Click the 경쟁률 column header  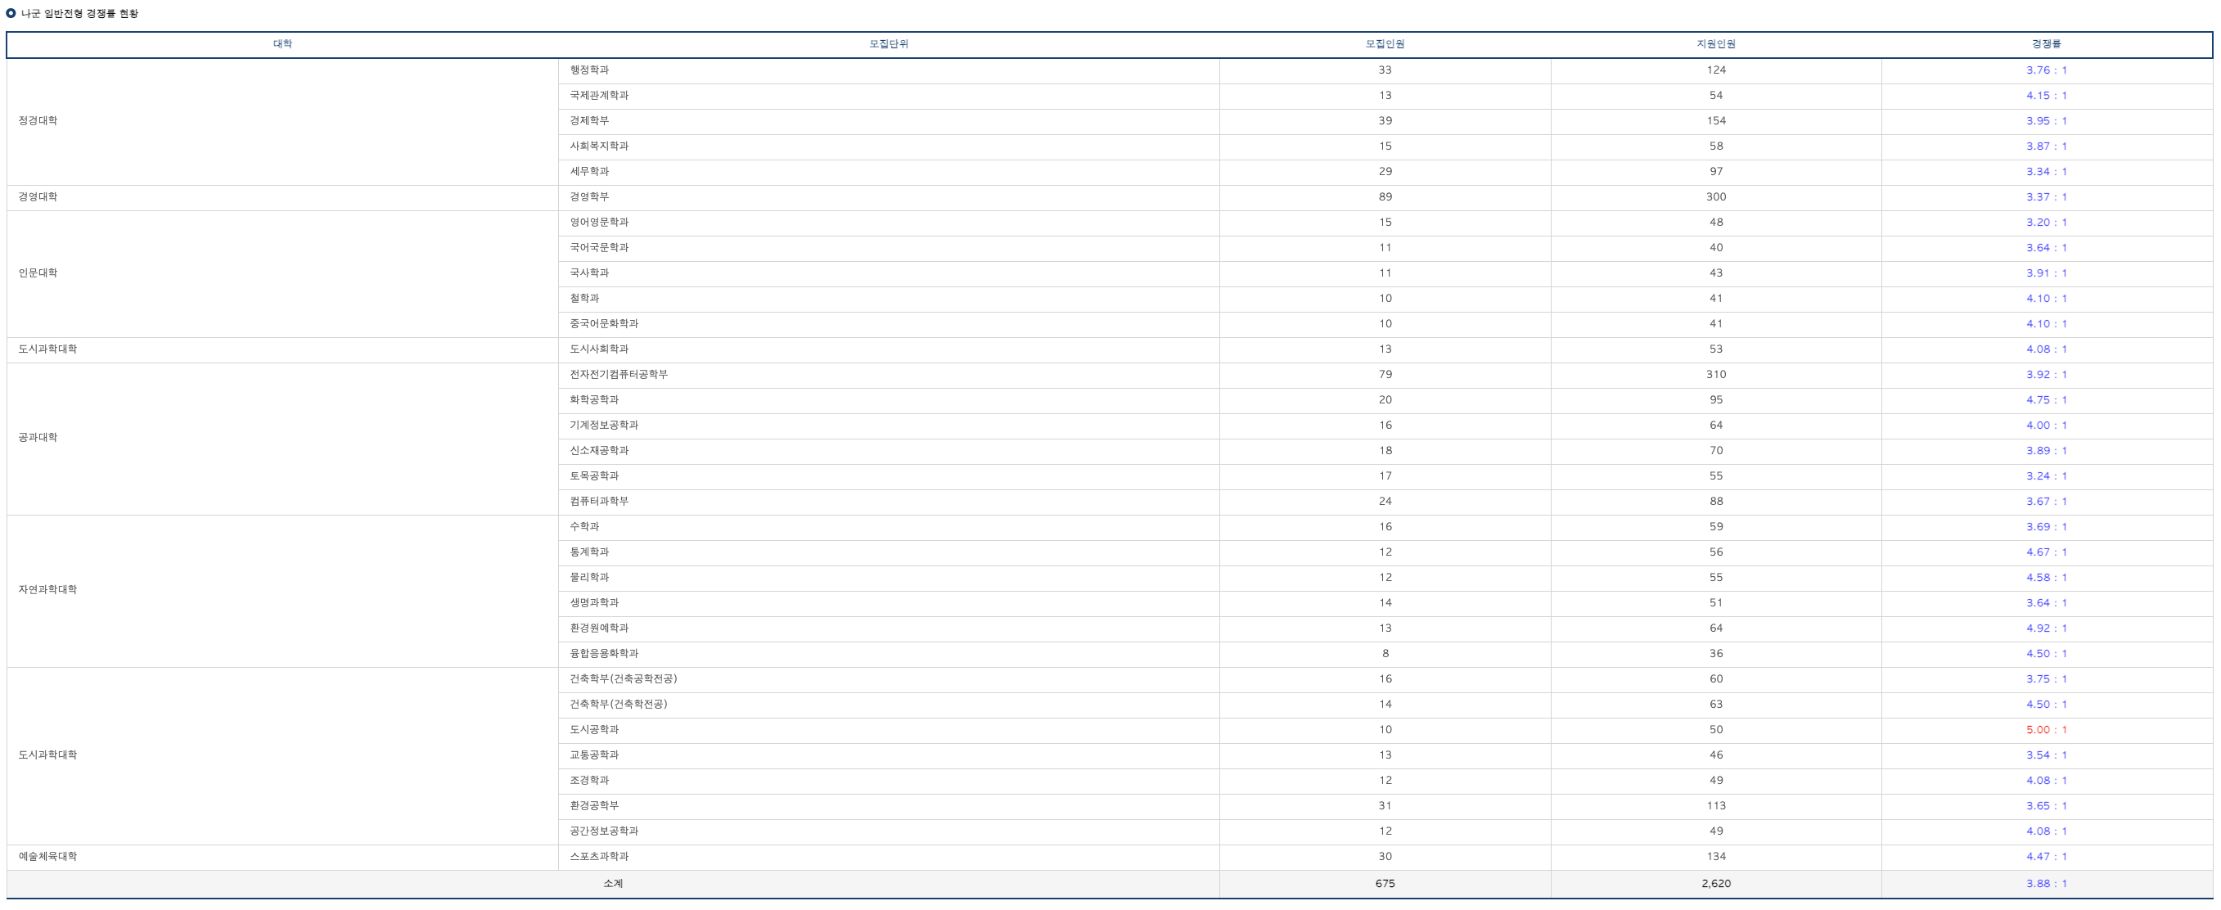tap(2046, 44)
